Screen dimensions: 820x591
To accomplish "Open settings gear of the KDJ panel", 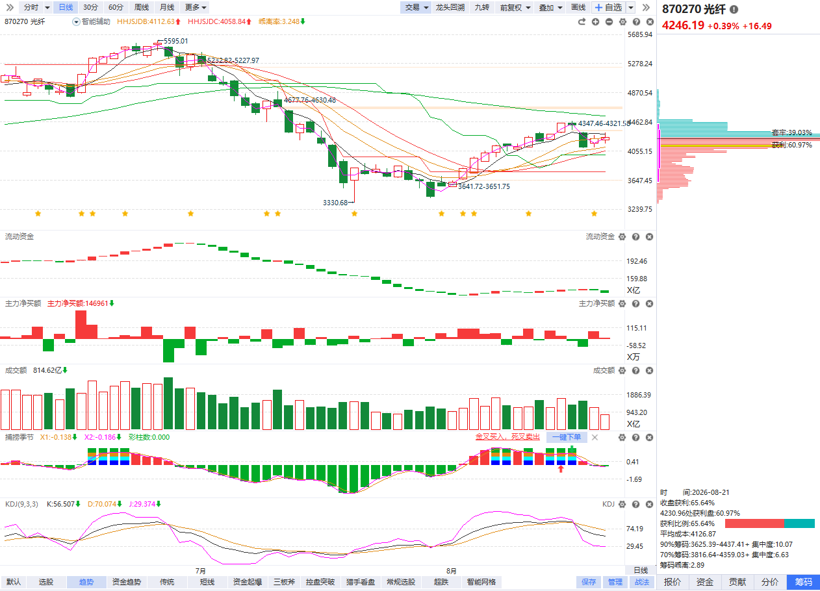I will tap(622, 504).
